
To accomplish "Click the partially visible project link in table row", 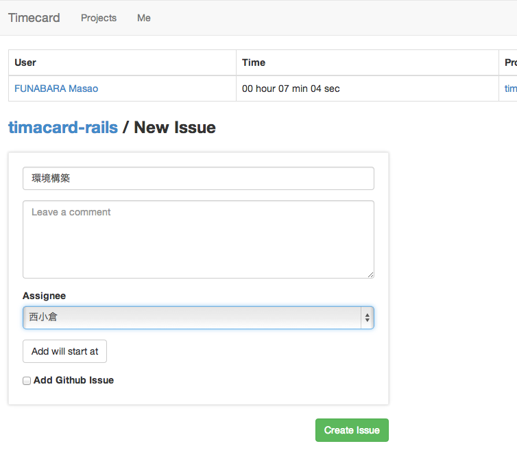I will [x=511, y=88].
